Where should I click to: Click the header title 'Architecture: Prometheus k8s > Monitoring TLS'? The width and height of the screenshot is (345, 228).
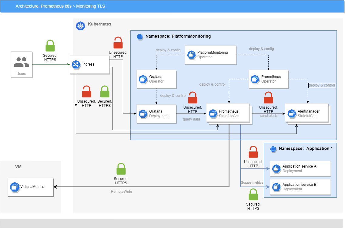tap(60, 6)
